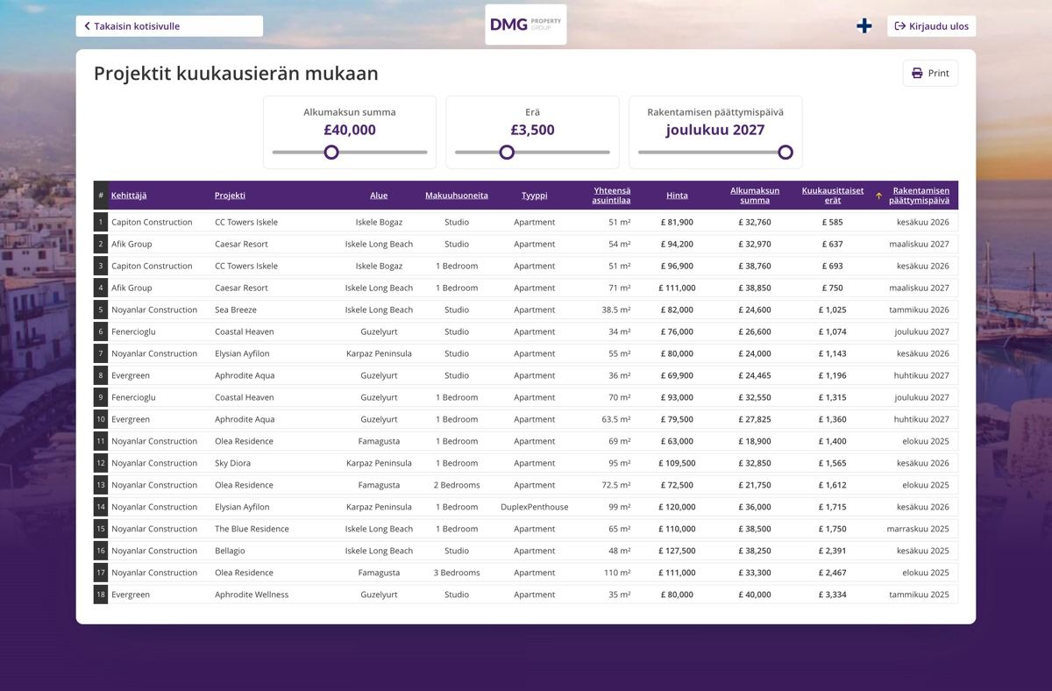1052x691 pixels.
Task: Click Elysian Ayfilon in row 7
Action: (242, 353)
